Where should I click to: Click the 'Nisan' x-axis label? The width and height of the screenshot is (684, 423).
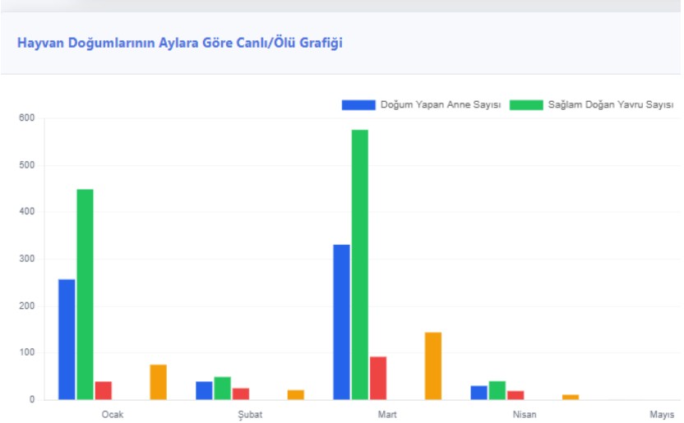coord(525,414)
